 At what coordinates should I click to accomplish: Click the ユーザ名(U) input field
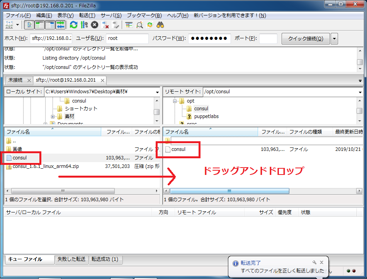tap(127, 38)
